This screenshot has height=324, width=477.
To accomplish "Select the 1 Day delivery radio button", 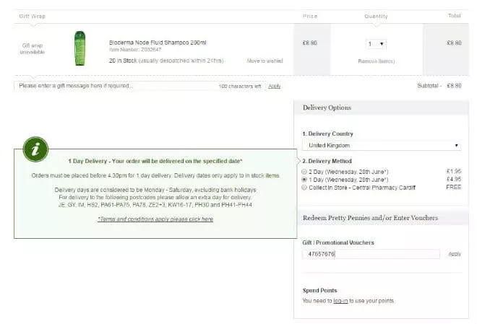I will click(304, 180).
